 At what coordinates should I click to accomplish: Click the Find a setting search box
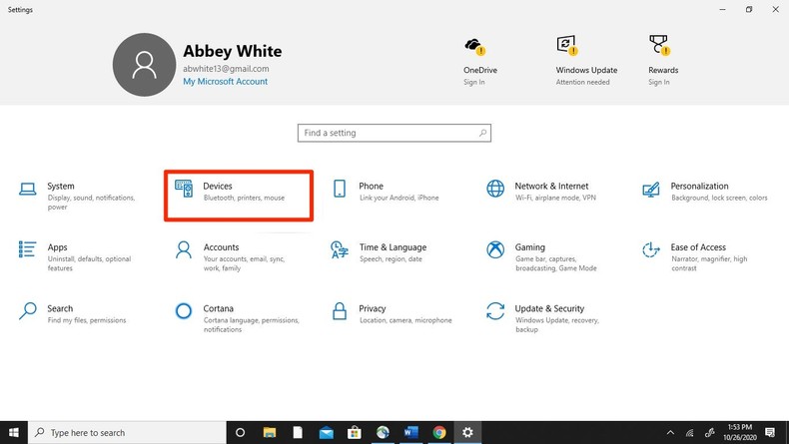point(394,133)
